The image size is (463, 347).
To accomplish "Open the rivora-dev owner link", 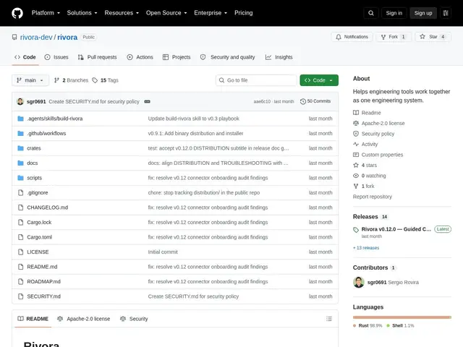I will pyautogui.click(x=36, y=37).
